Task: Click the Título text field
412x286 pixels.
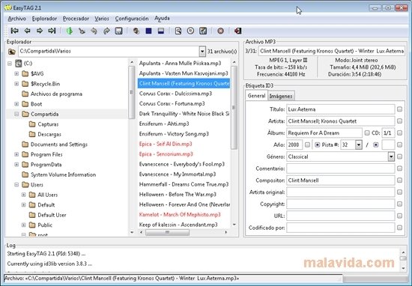Action: (341, 109)
